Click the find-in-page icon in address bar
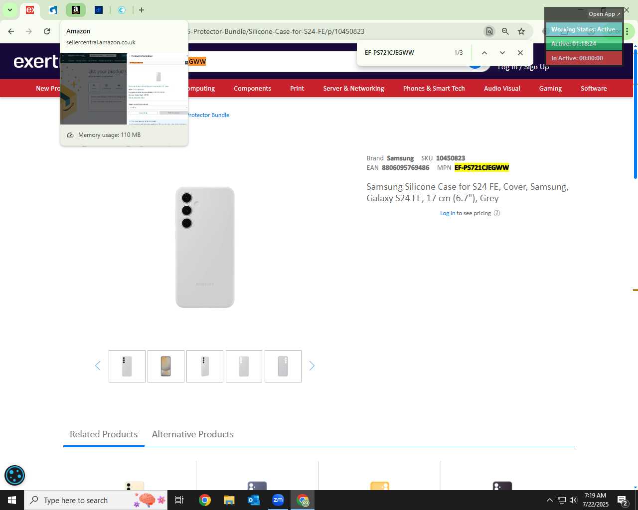Image resolution: width=638 pixels, height=510 pixels. (x=489, y=31)
